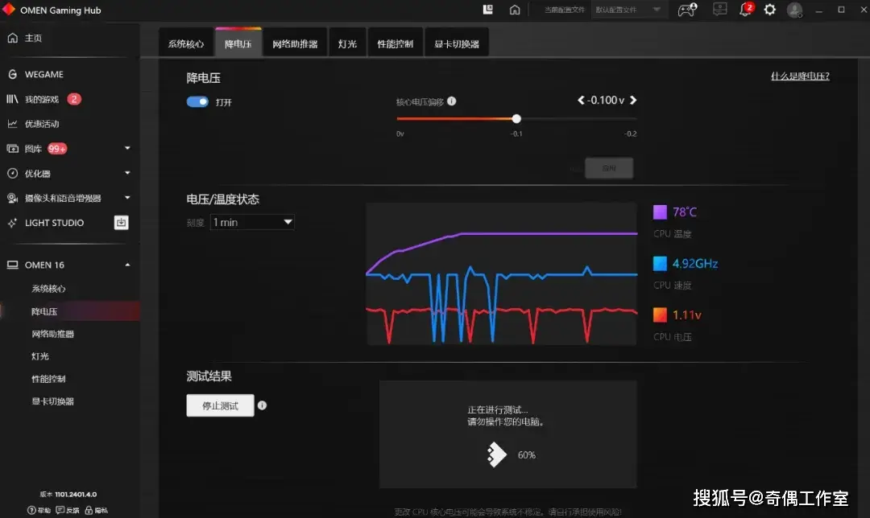Select 显卡切换器 under OMEN 16
Image resolution: width=870 pixels, height=518 pixels.
(x=52, y=401)
